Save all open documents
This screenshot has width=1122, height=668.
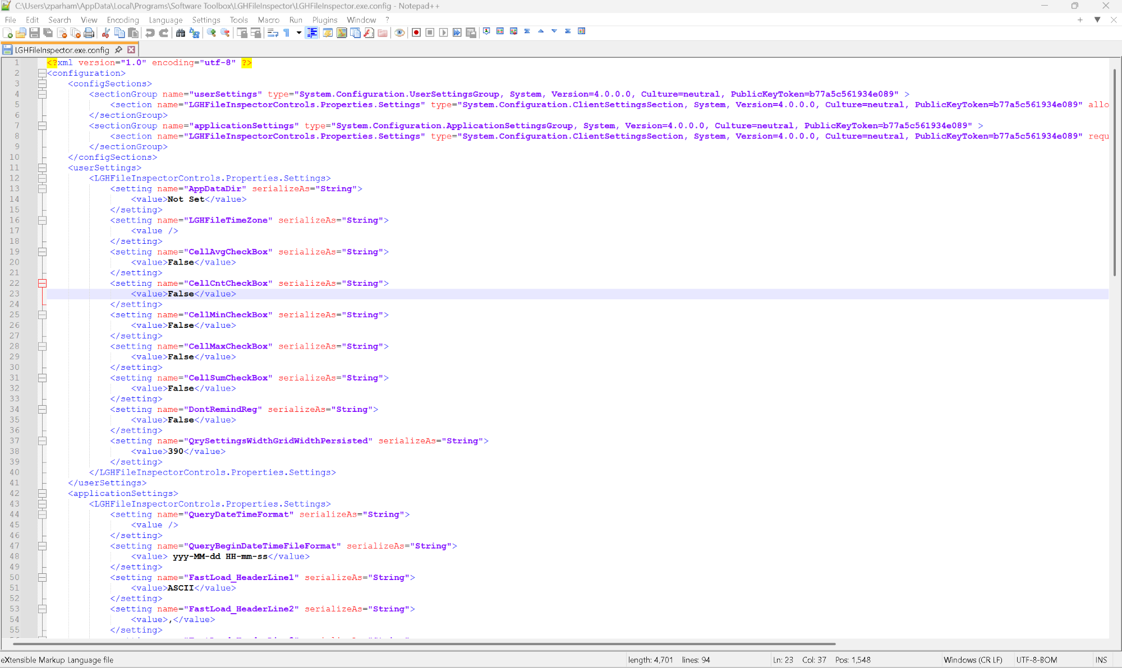pos(48,33)
